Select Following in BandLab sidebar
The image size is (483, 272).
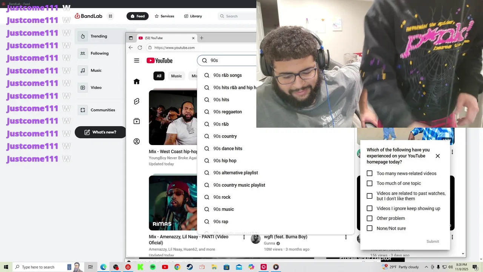coord(100,53)
